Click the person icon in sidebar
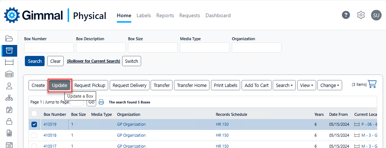 pos(9,86)
